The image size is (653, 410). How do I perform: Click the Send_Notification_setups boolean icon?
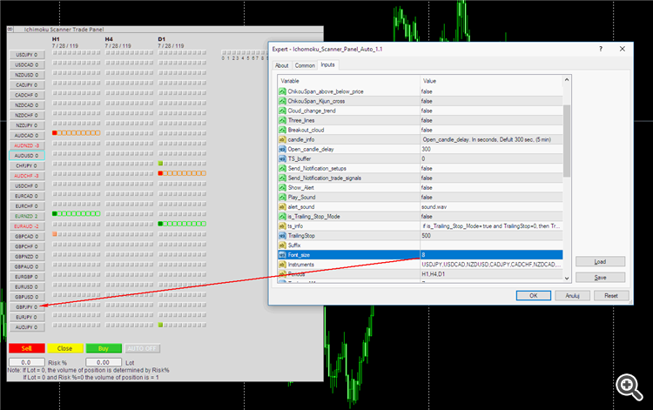pos(282,168)
